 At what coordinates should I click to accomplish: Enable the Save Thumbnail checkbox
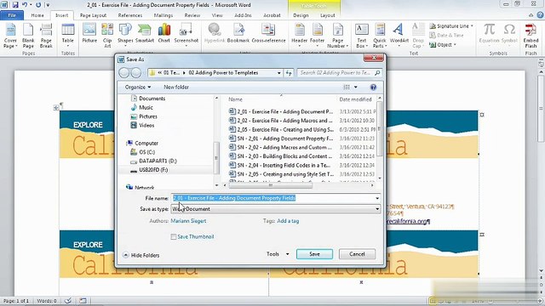click(174, 236)
